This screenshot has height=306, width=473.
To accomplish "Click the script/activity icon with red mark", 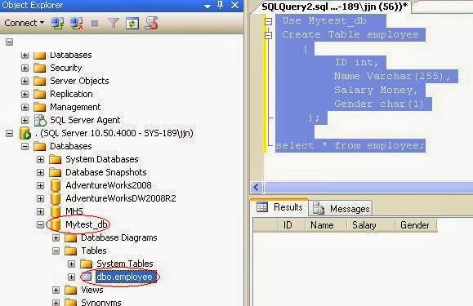I will (x=151, y=23).
